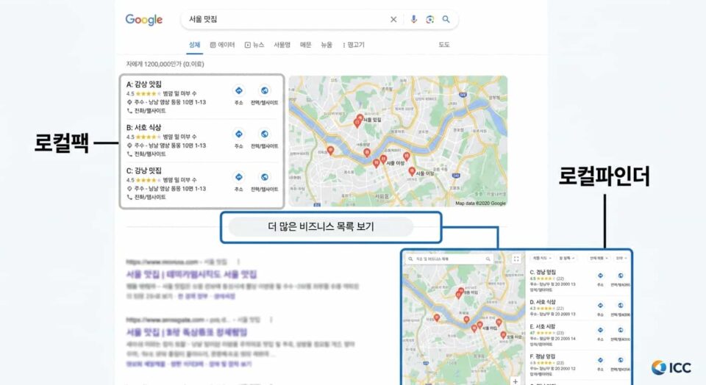The height and width of the screenshot is (385, 706).
Task: Open the second filter dropdown in local finder
Action: (x=567, y=258)
